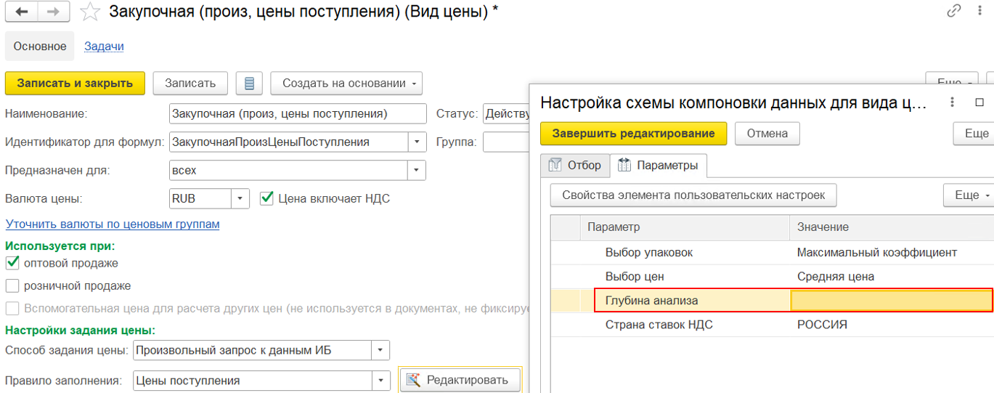Expand 'Валюта цены' RUB dropdown
This screenshot has height=393, width=994.
point(240,198)
